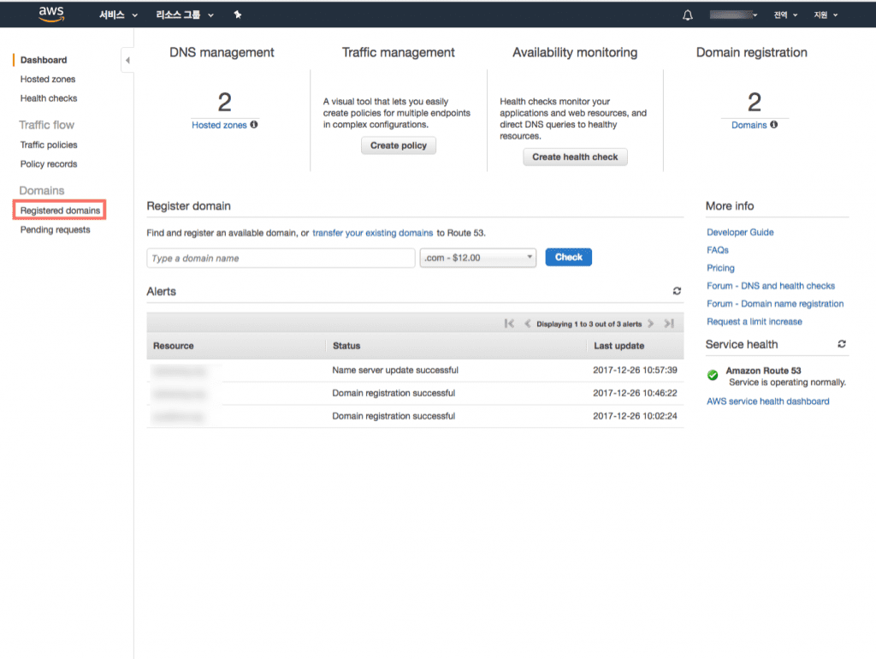Image resolution: width=876 pixels, height=659 pixels.
Task: Click the pin shortcut icon in top bar
Action: pyautogui.click(x=238, y=15)
